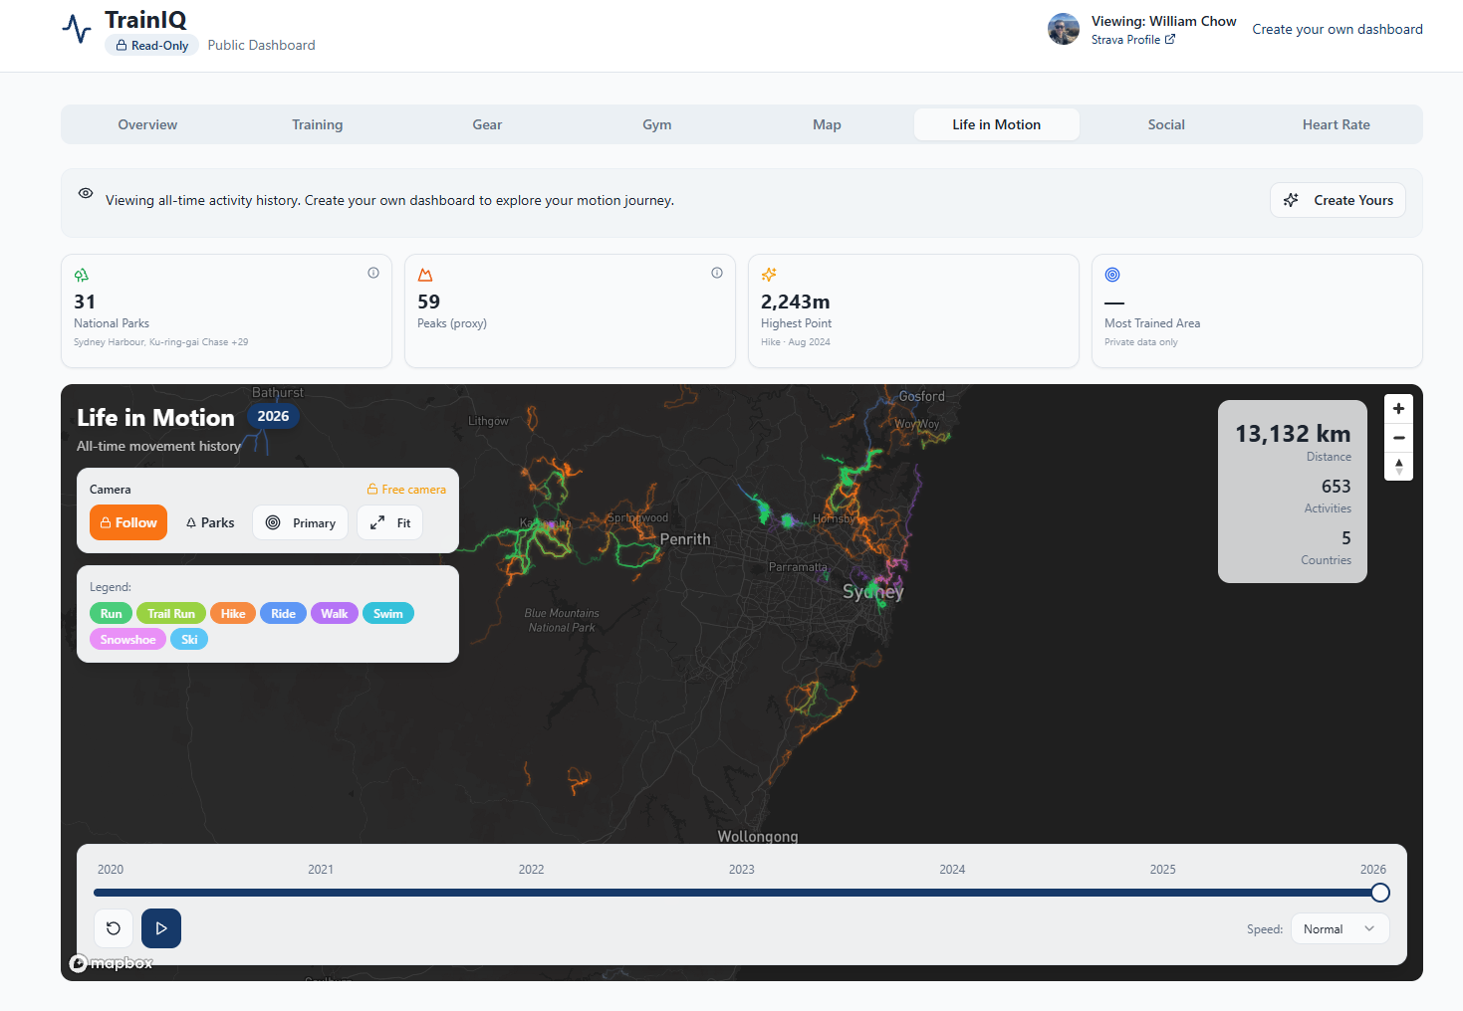Play the Life in Motion animation

tap(161, 928)
